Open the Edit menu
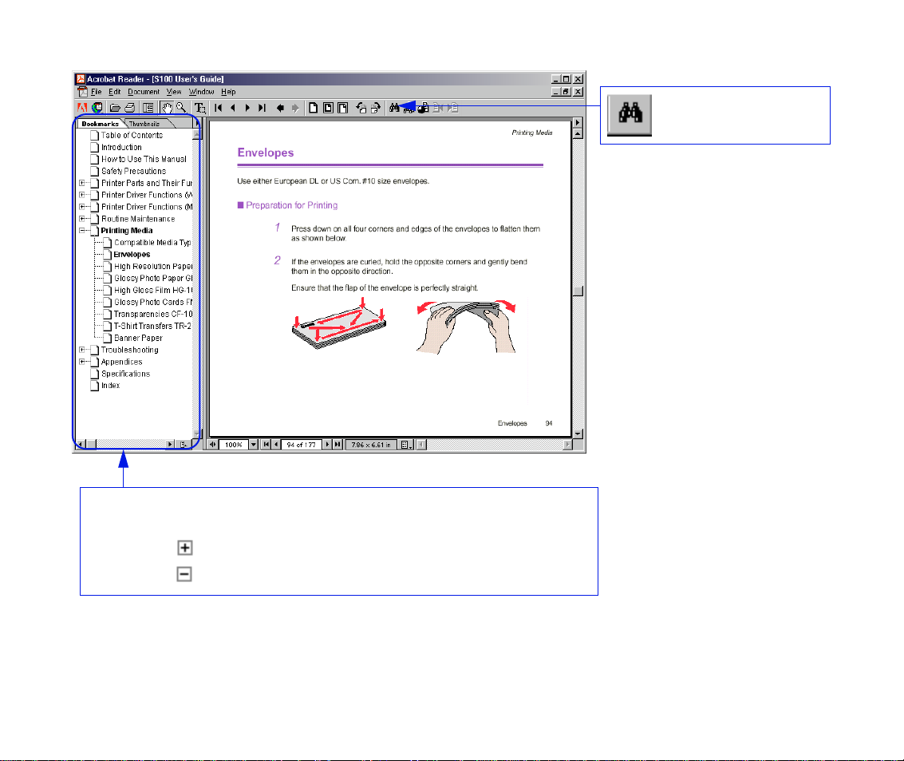Viewport: 904px width, 761px height. pyautogui.click(x=115, y=92)
